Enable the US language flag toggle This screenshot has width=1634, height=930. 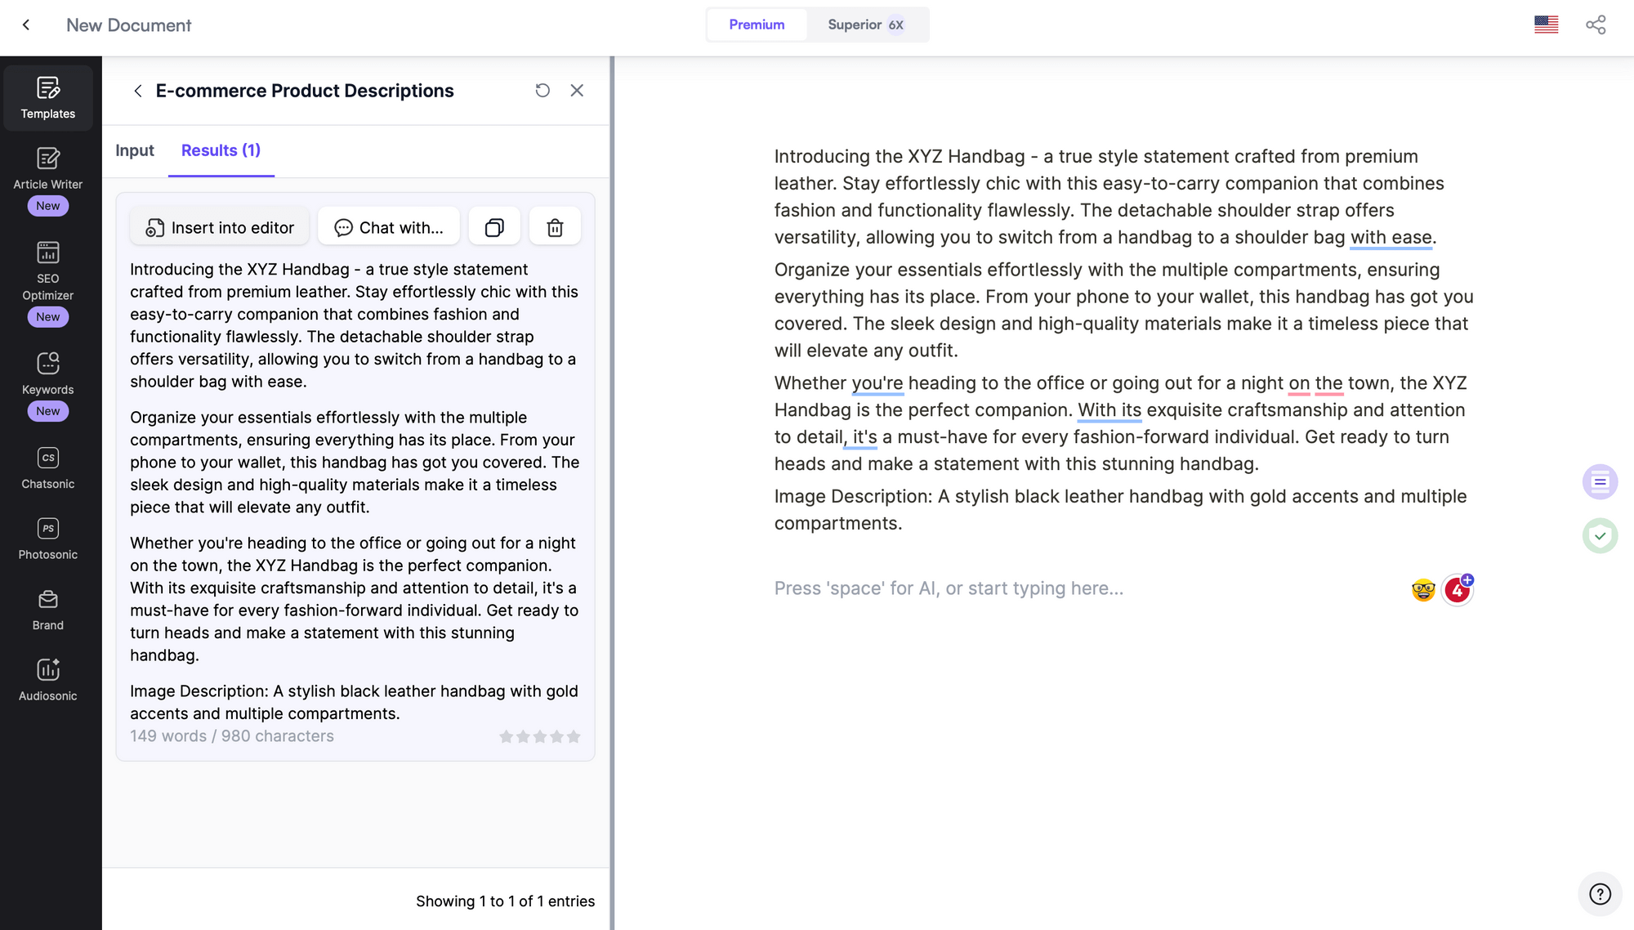pos(1547,24)
